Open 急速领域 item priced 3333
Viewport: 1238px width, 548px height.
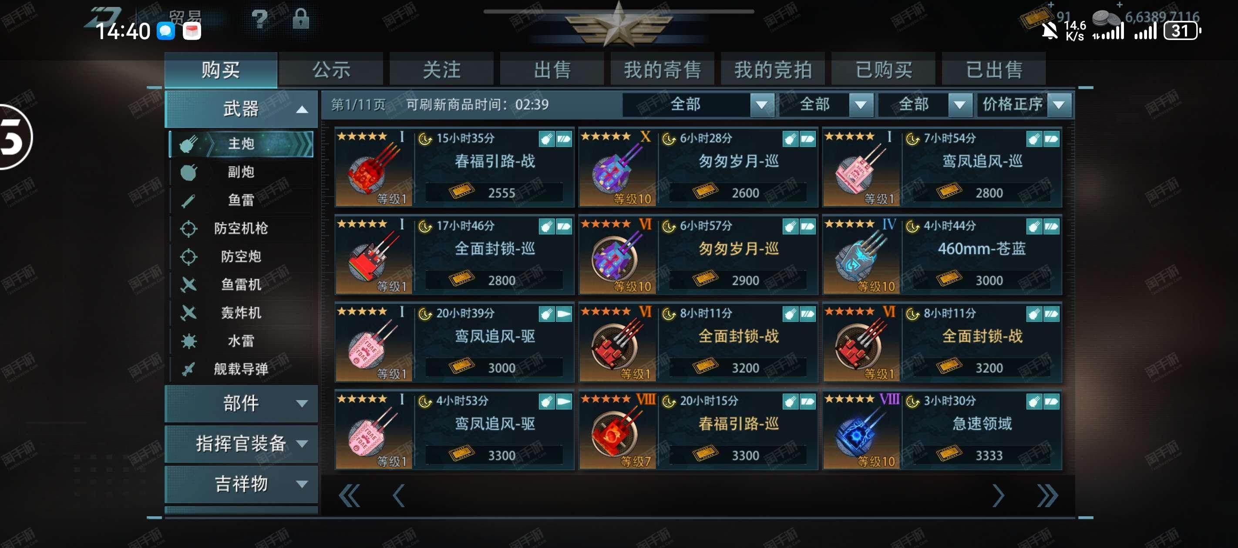pyautogui.click(x=942, y=430)
